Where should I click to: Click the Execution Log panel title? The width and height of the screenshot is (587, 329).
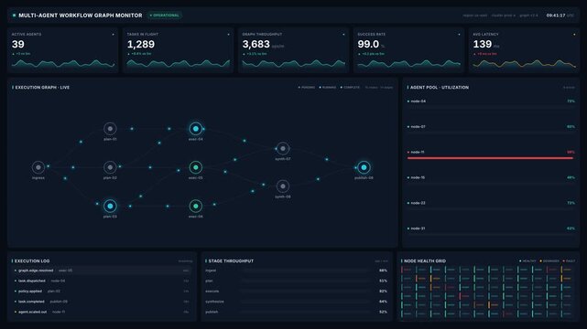pos(32,261)
